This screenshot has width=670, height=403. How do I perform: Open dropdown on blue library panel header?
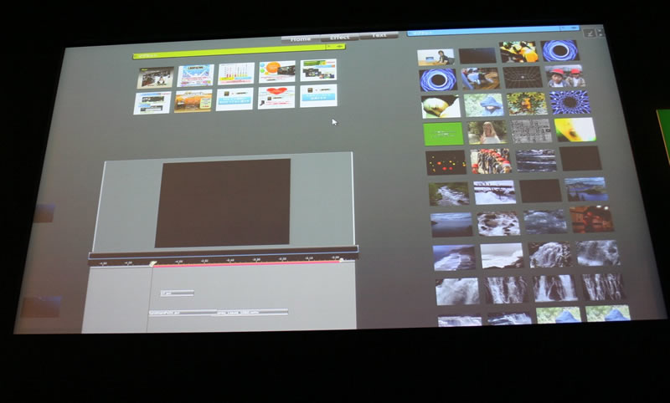tap(569, 29)
